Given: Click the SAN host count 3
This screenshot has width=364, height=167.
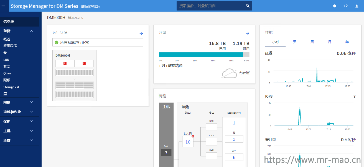Looking at the screenshot, I should [x=166, y=153].
